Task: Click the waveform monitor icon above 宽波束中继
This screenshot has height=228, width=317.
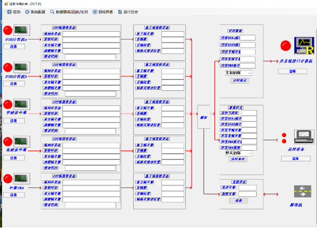Action: (x=22, y=141)
